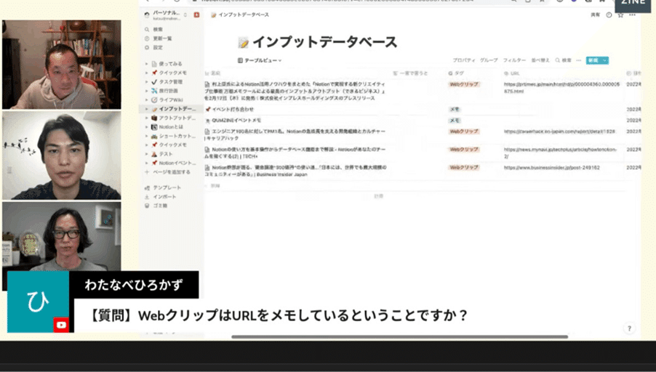Open the ゴミ箱 trash in sidebar

click(147, 206)
